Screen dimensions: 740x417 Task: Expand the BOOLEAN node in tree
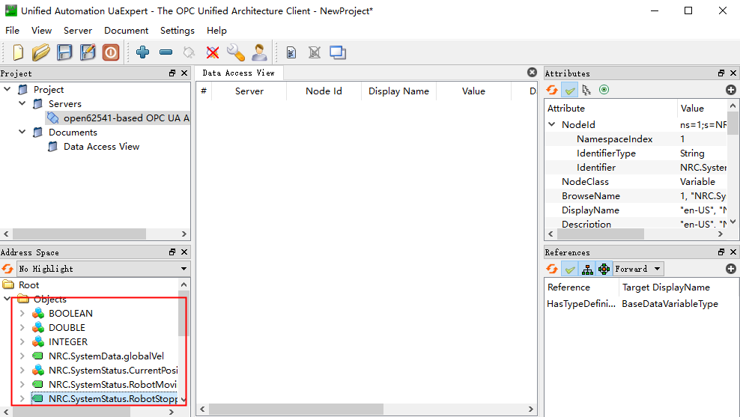[x=22, y=314]
